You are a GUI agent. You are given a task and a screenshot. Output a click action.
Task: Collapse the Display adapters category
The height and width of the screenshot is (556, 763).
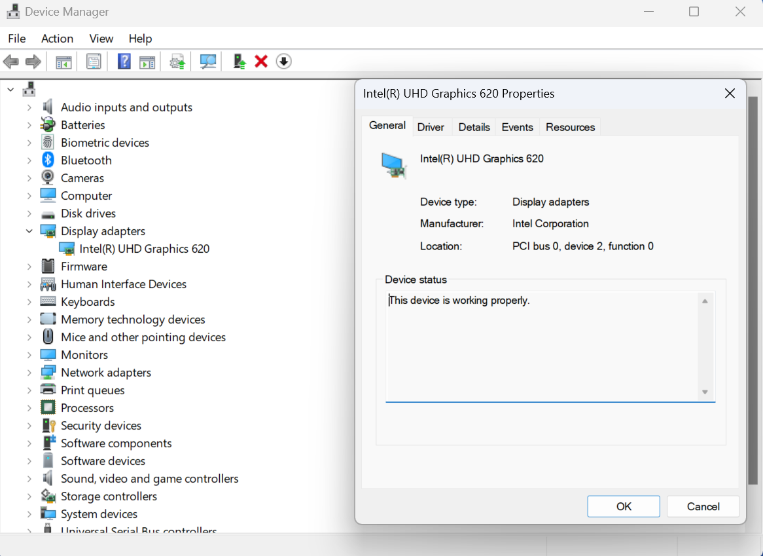click(x=29, y=231)
